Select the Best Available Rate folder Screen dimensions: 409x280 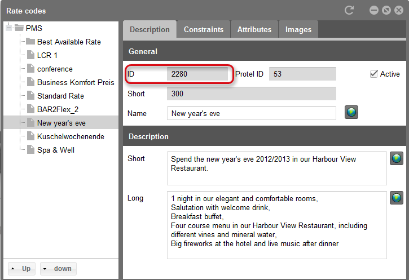(x=68, y=42)
